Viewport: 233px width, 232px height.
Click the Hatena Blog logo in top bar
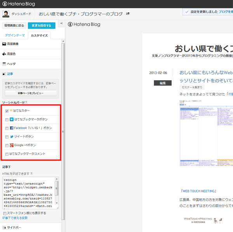coord(19,4)
